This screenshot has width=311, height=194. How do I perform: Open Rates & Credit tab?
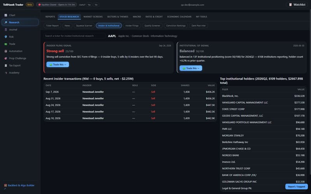coord(154,17)
